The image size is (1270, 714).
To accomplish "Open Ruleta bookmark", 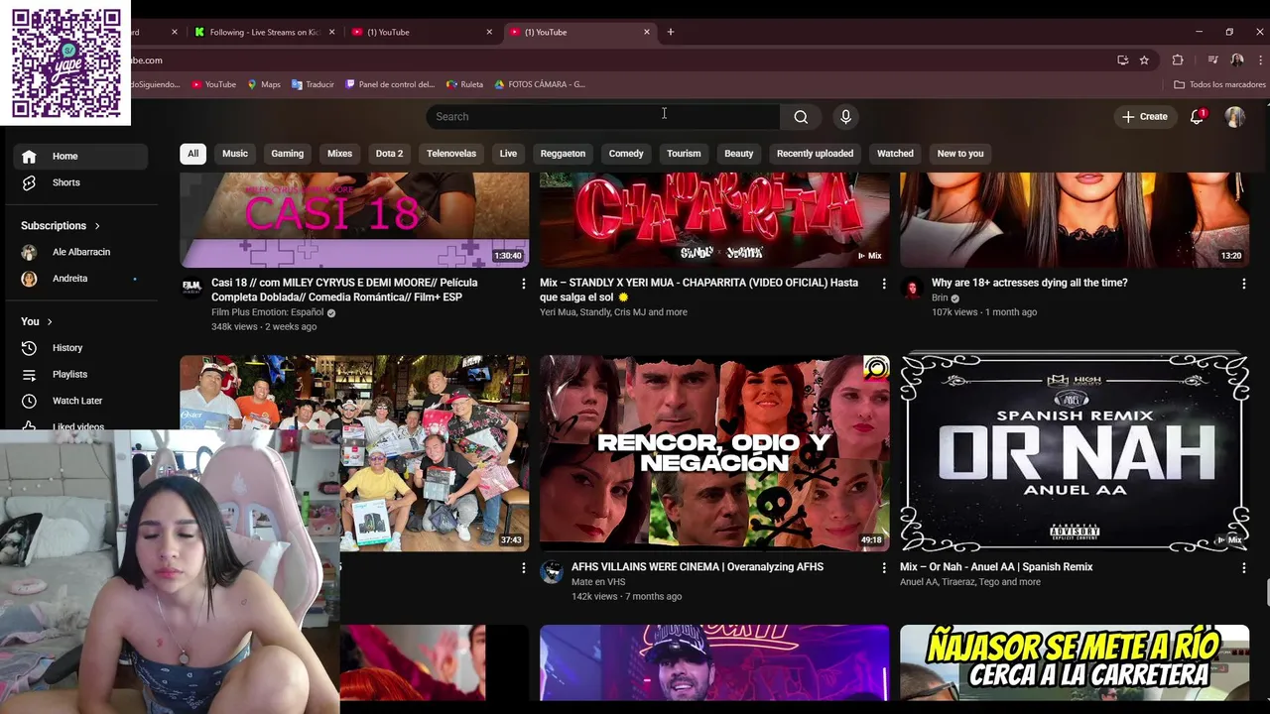I will coord(464,85).
